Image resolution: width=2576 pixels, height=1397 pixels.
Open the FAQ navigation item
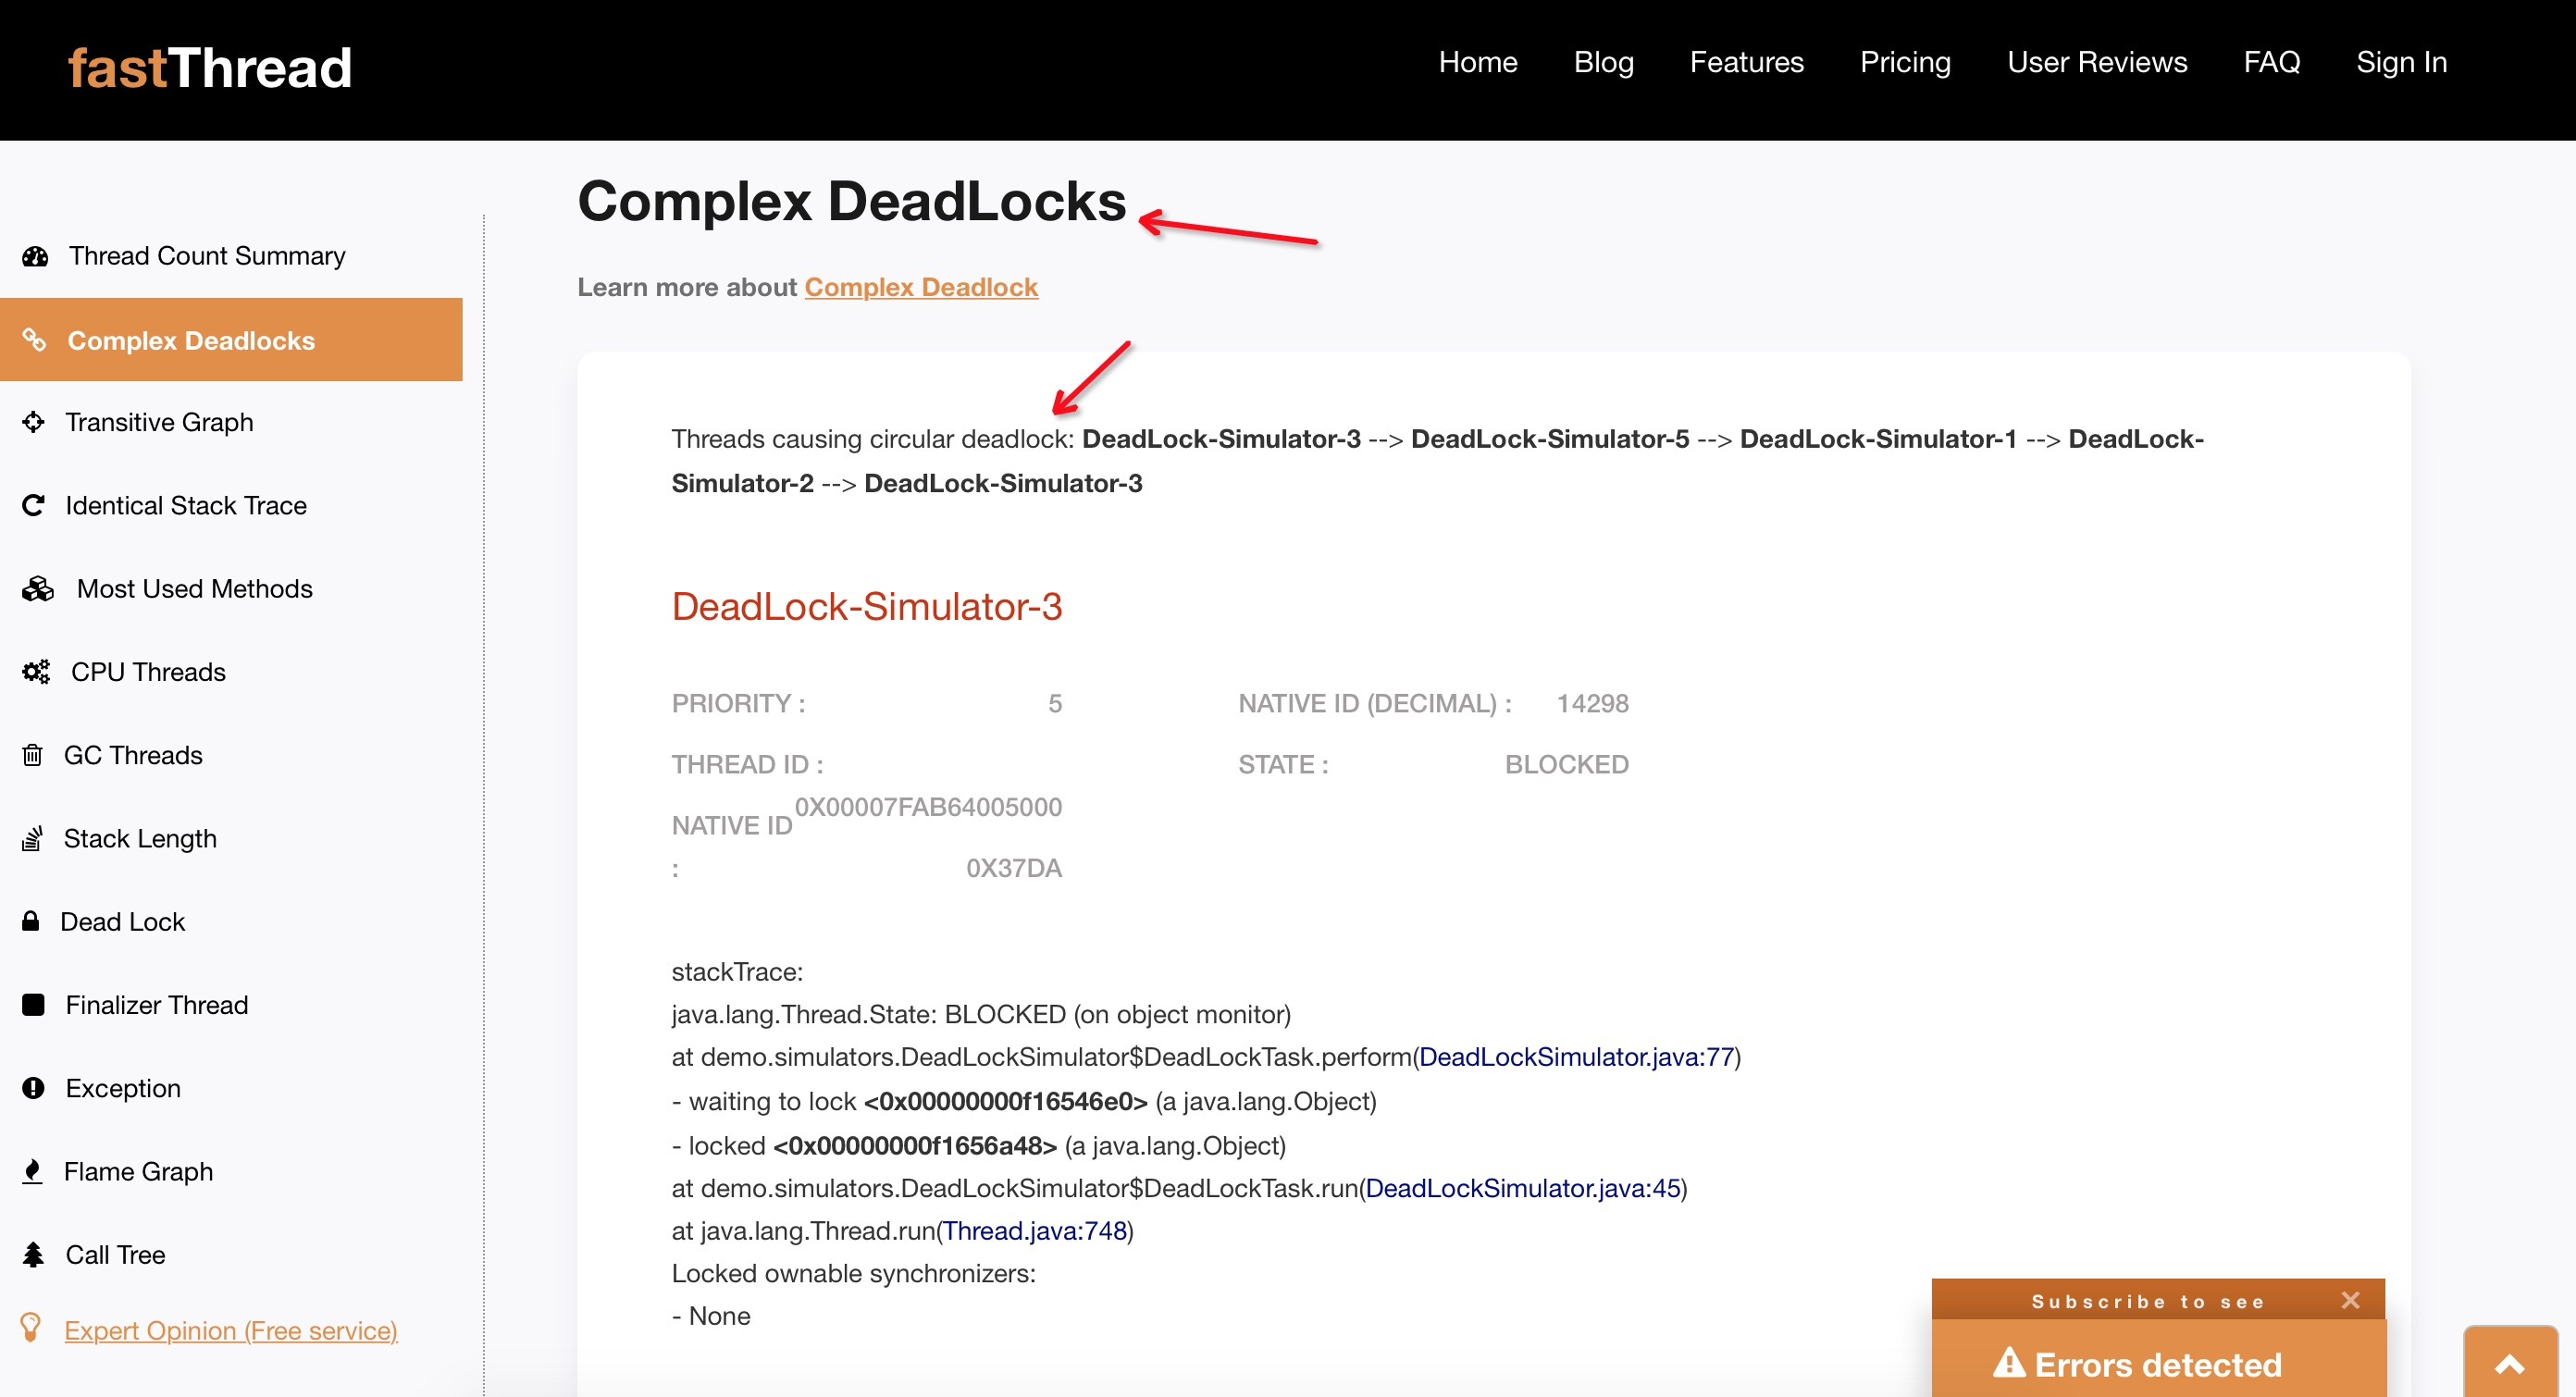click(x=2272, y=62)
